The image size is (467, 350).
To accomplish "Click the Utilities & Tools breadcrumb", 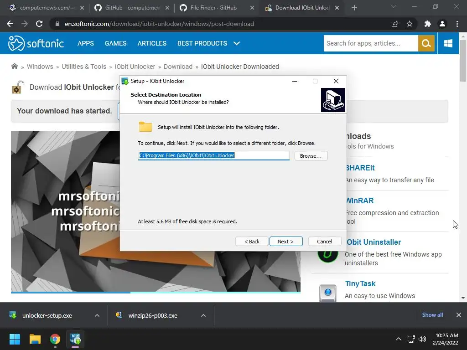I will click(84, 67).
